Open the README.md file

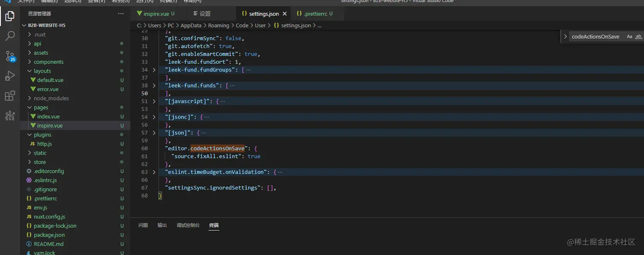click(x=75, y=244)
